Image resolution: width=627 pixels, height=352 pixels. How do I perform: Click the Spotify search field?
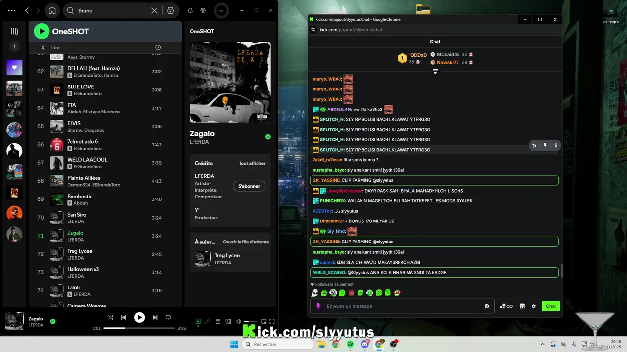tap(113, 10)
